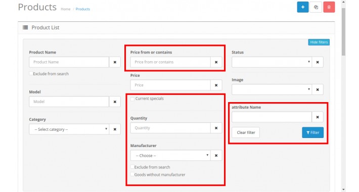Open the Products breadcrumb link
Image resolution: width=359 pixels, height=192 pixels.
pos(82,9)
